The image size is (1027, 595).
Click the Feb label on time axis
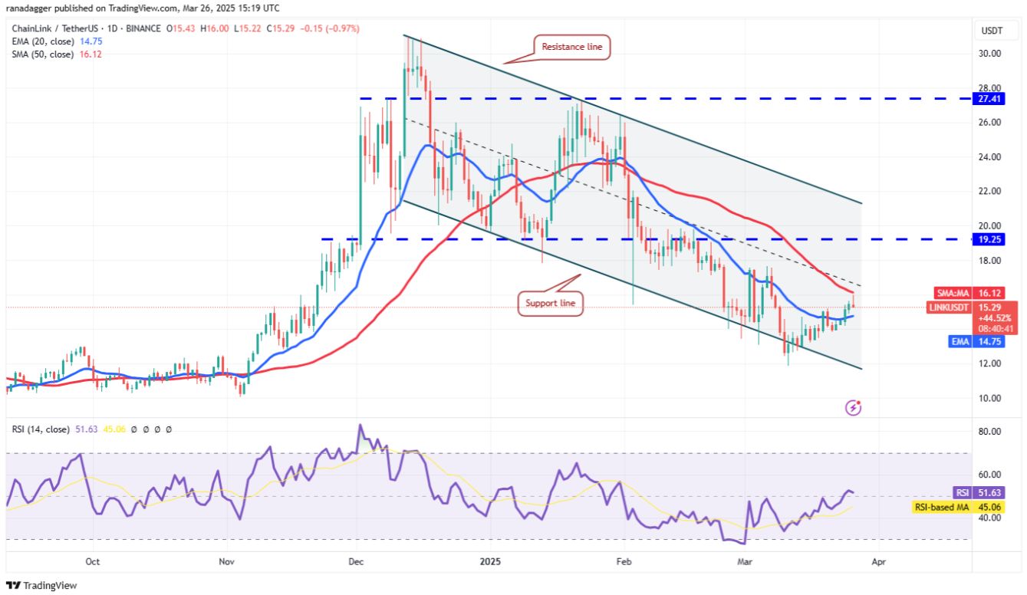[624, 562]
